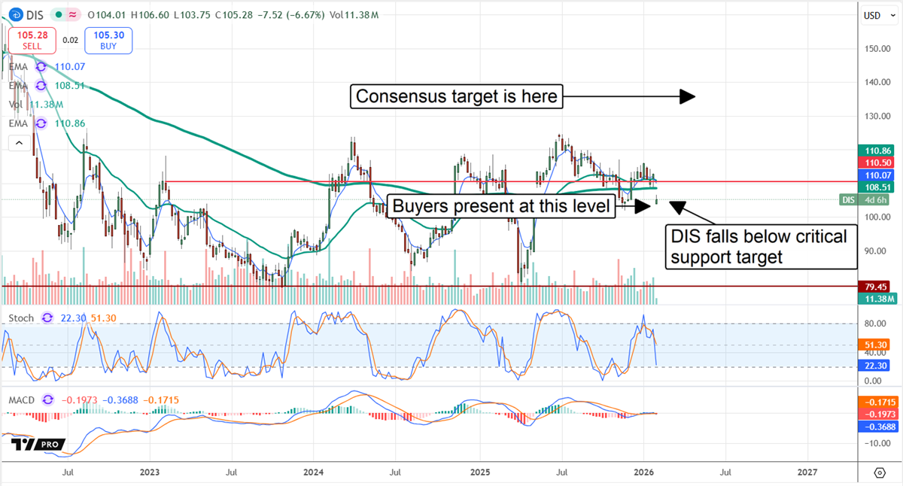
Task: Click the refresh icon next to EMA 110.07
Action: (41, 66)
